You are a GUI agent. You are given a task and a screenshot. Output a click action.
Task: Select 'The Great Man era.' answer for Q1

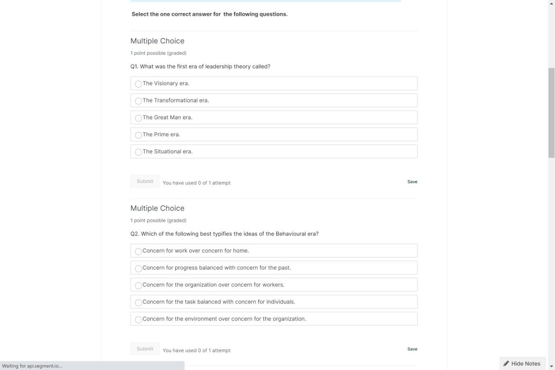point(138,118)
